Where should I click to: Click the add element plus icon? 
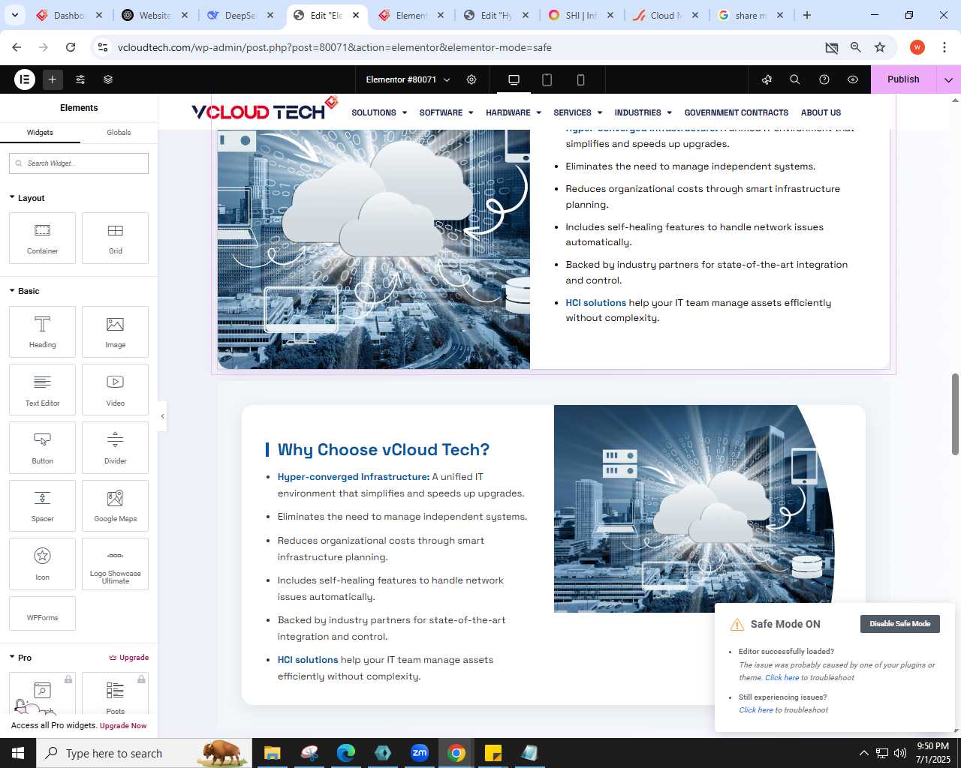[53, 79]
